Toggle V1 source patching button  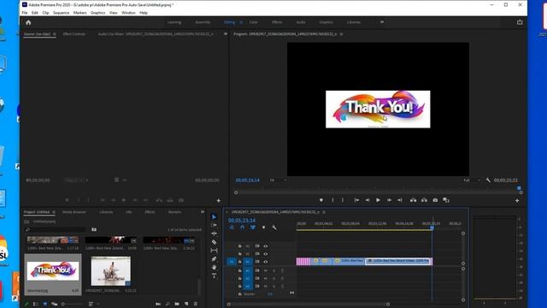click(x=232, y=262)
